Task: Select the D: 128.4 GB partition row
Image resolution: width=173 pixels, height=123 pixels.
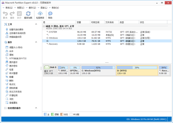Action: pos(107,41)
